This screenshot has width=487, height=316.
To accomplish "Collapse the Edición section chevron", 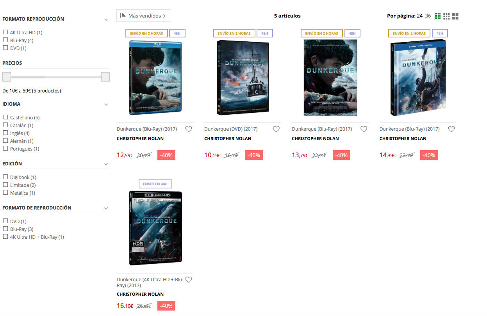I will point(106,164).
